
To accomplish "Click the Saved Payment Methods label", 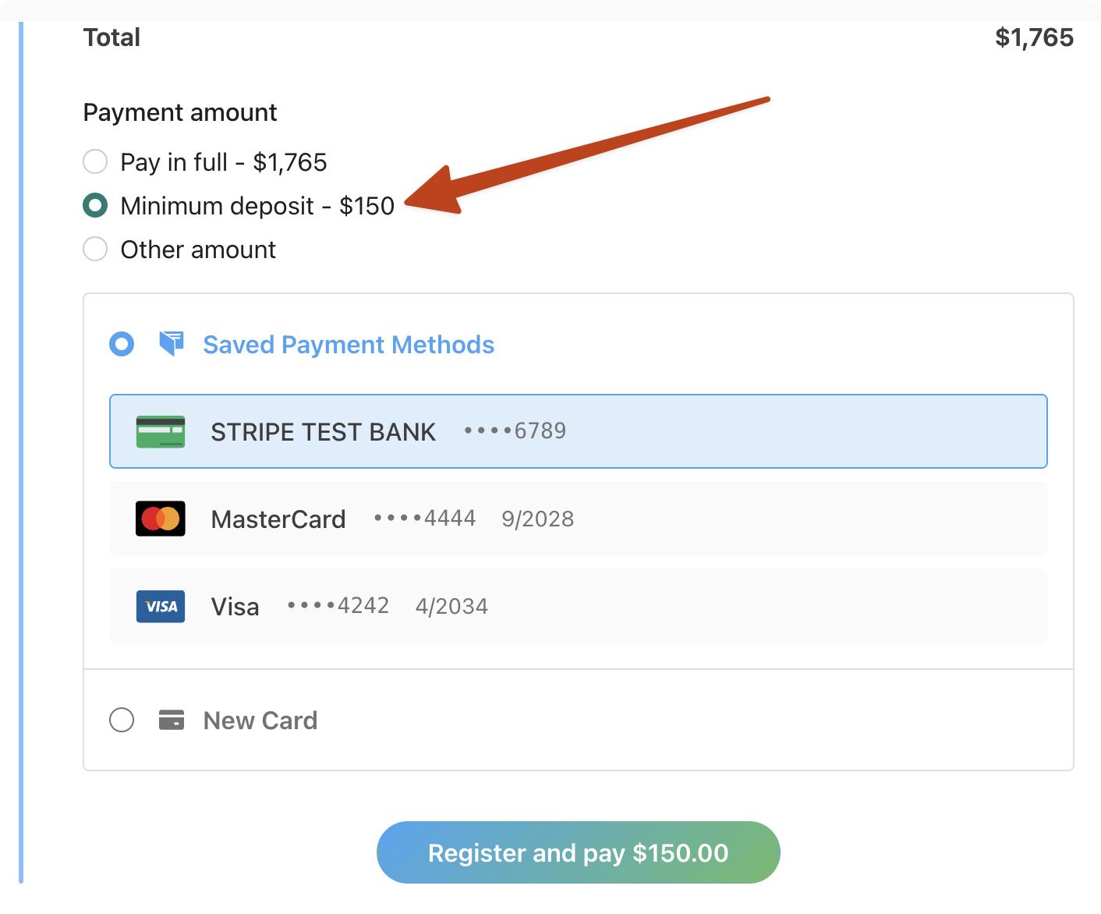I will pos(349,344).
